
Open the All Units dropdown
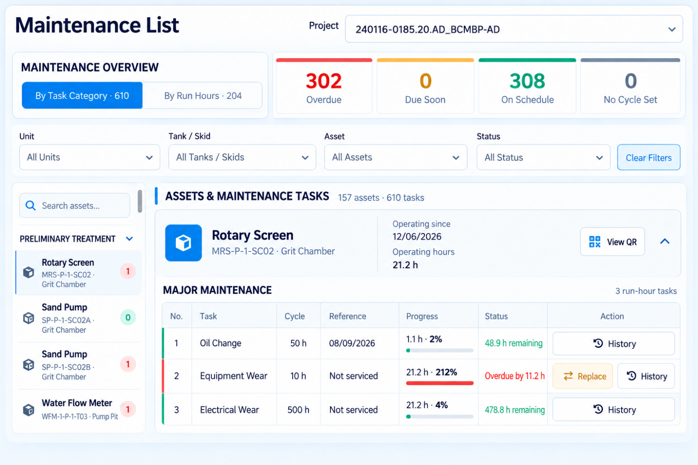pos(90,157)
